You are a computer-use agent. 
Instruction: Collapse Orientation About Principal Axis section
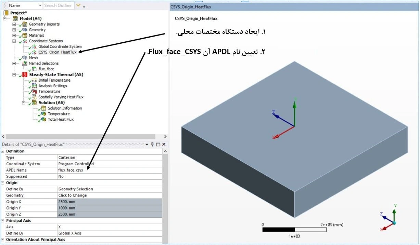click(x=3, y=240)
